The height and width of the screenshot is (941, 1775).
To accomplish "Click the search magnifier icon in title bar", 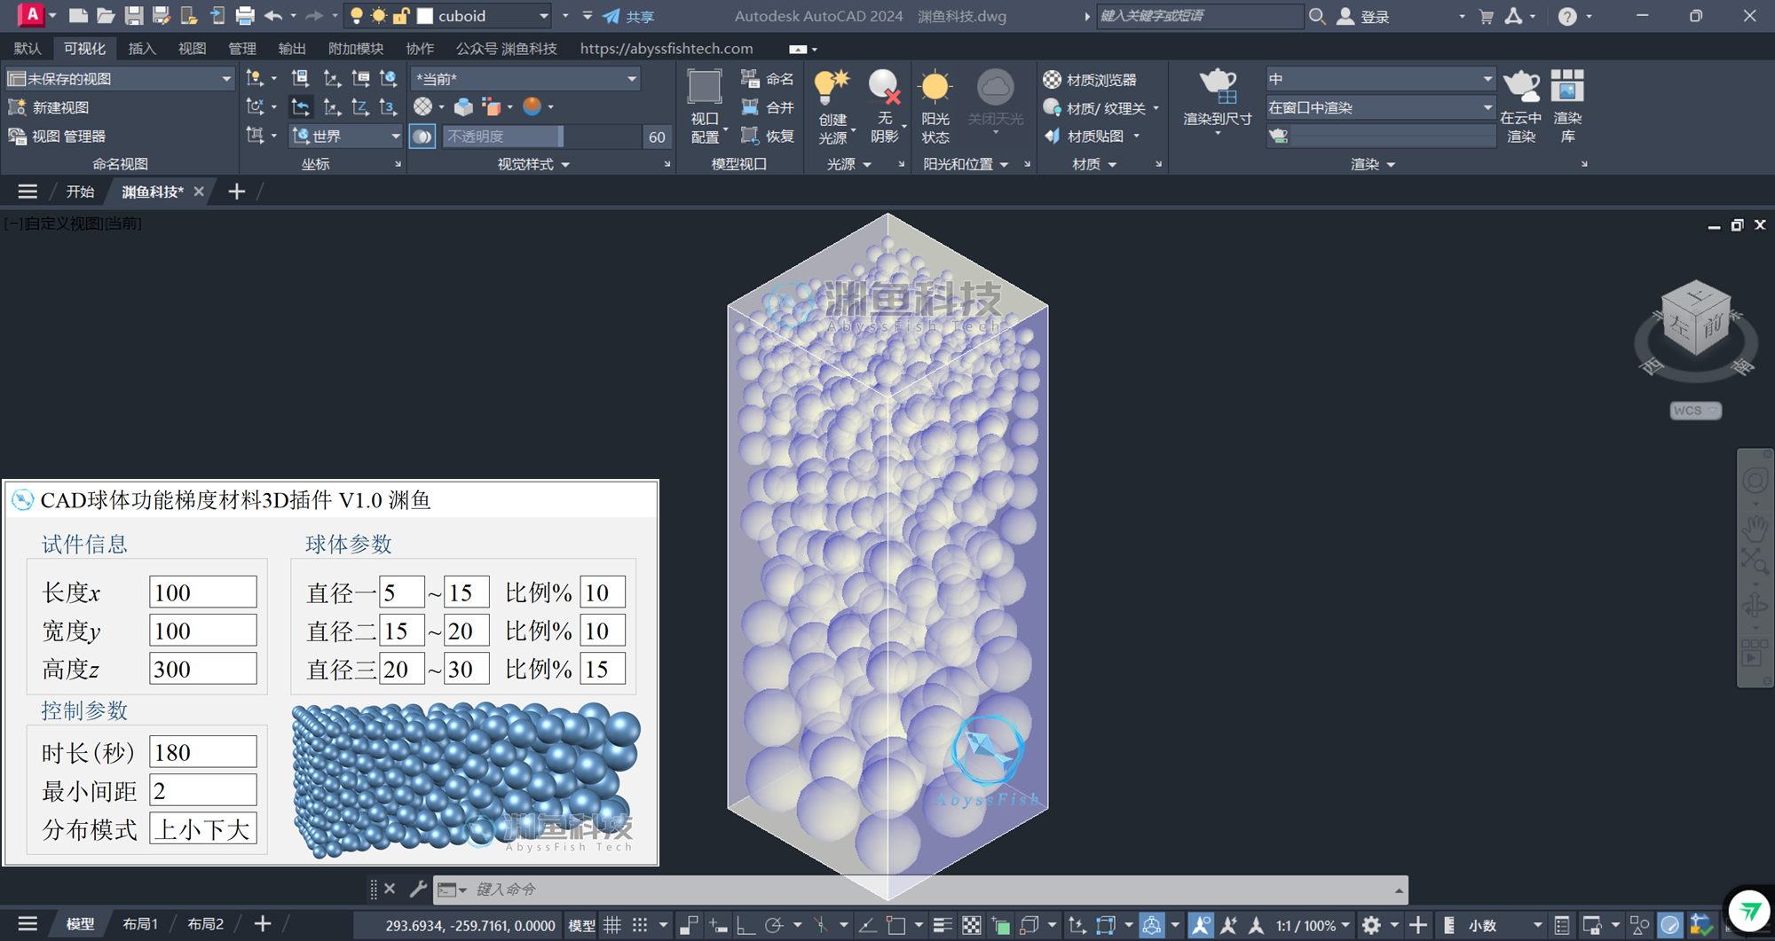I will [1317, 15].
